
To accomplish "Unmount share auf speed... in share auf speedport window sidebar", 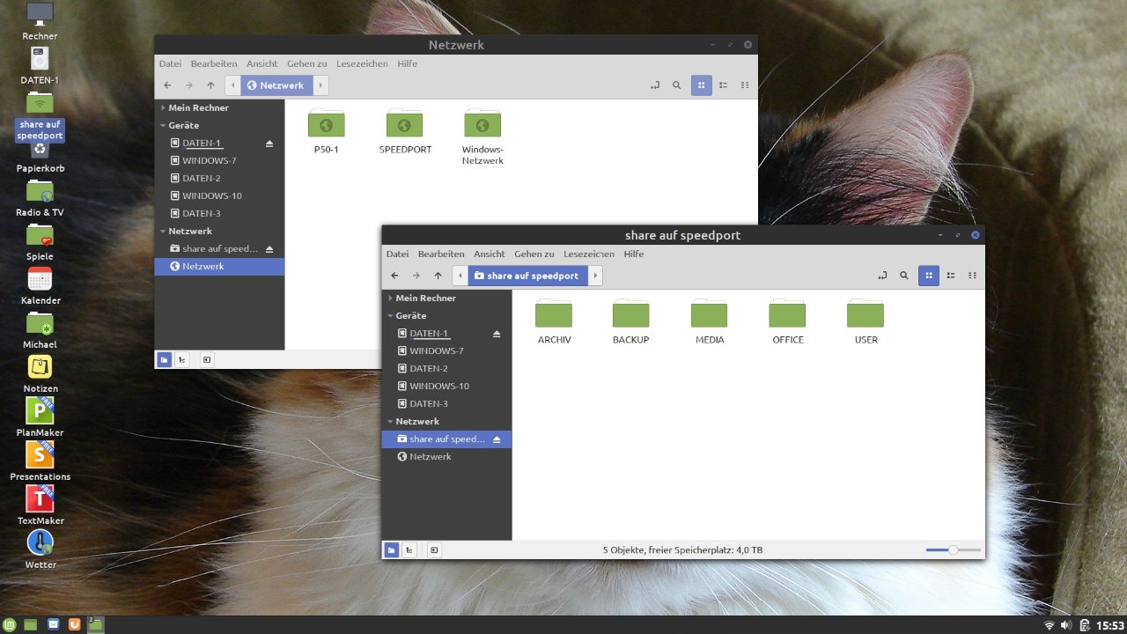I will pos(497,439).
